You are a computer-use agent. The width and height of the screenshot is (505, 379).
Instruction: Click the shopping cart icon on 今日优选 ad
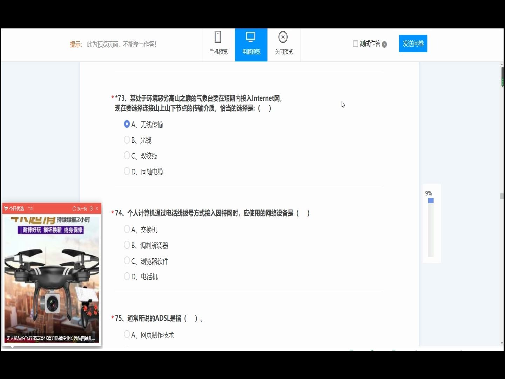pyautogui.click(x=6, y=208)
